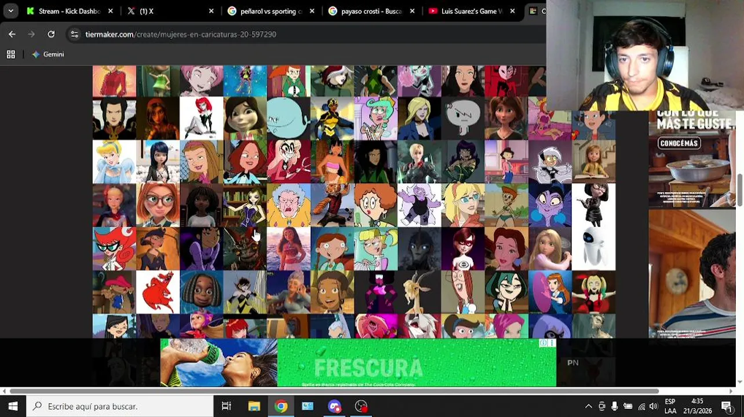Choose the Harley Quinn tile
744x417 pixels.
593,292
